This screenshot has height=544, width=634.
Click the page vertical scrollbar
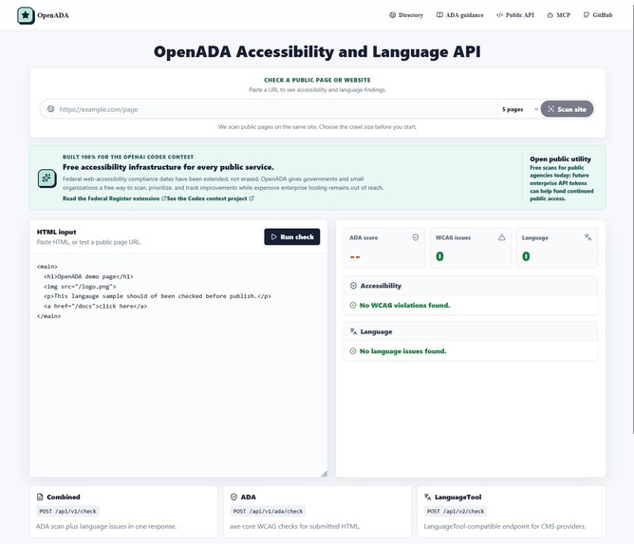pos(631,218)
